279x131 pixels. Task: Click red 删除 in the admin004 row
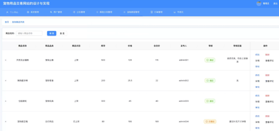[x=267, y=116]
